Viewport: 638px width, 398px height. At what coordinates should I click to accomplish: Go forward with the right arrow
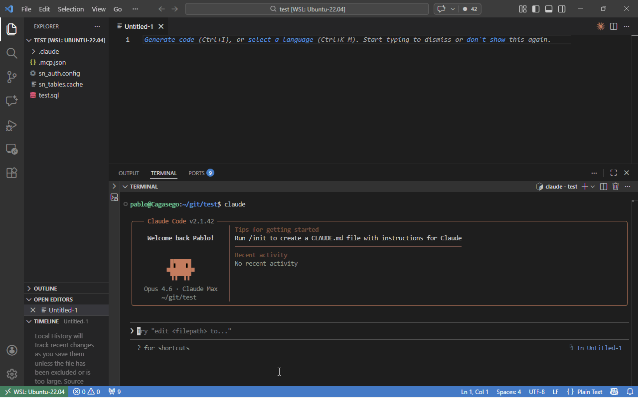click(174, 9)
